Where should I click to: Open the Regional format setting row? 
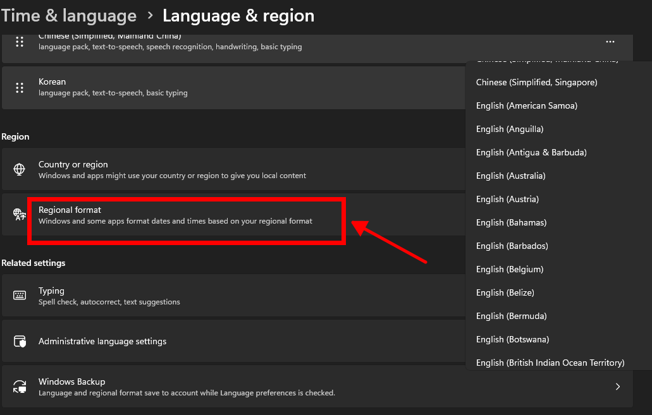(175, 215)
